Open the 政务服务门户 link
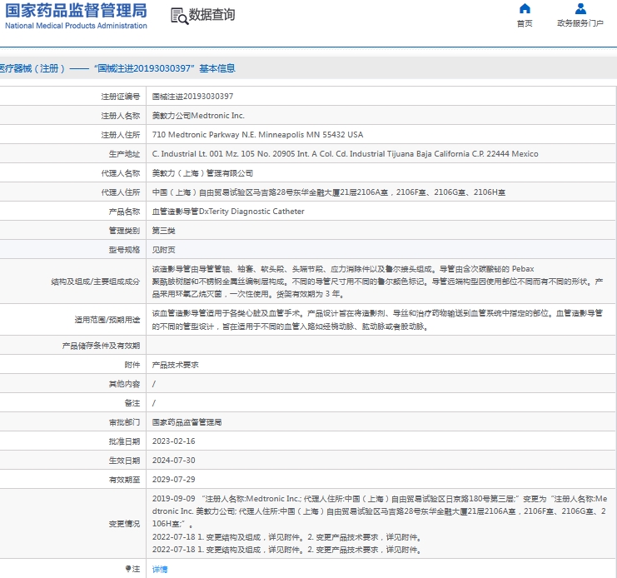The image size is (617, 578). (580, 23)
